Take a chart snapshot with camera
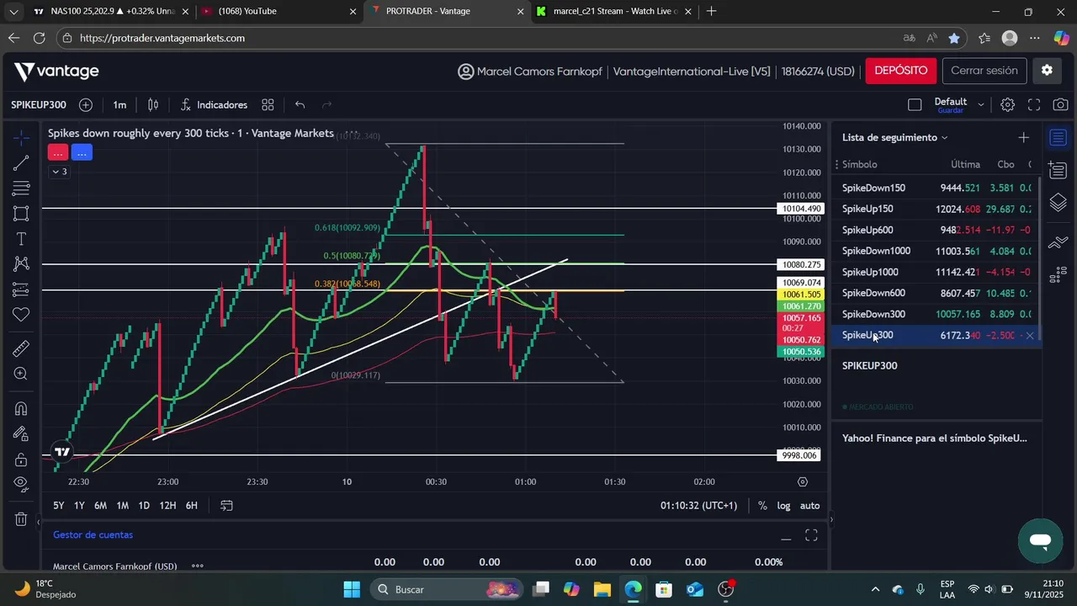 click(1060, 105)
